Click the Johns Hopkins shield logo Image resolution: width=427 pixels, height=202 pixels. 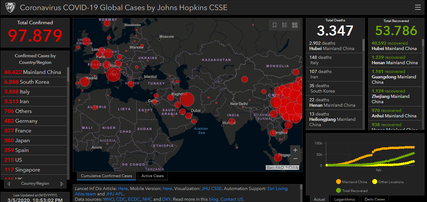[x=10, y=7]
